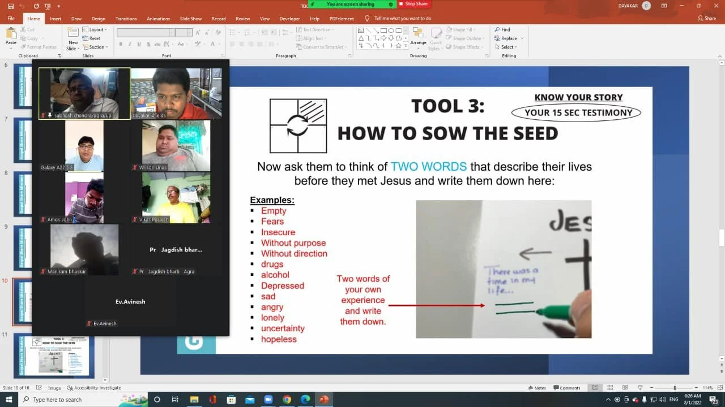The height and width of the screenshot is (407, 725).
Task: Insert a New Slide
Action: click(73, 38)
